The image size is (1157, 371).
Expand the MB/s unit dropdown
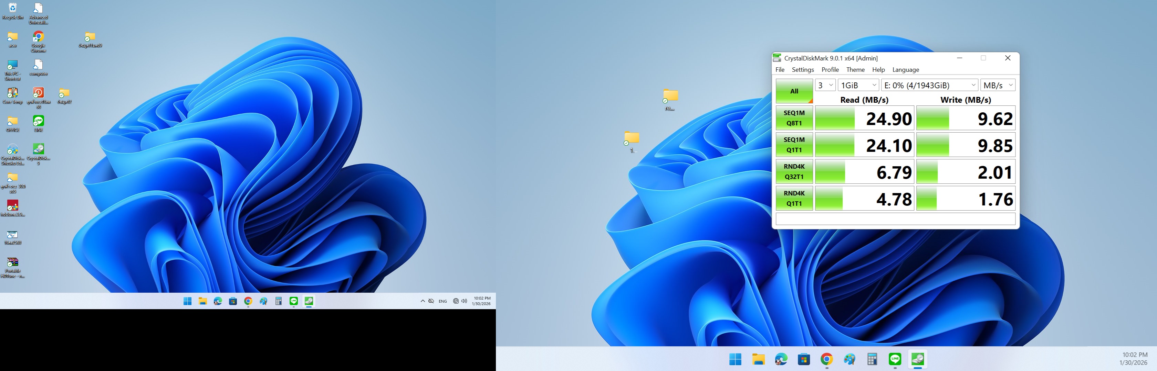click(997, 85)
